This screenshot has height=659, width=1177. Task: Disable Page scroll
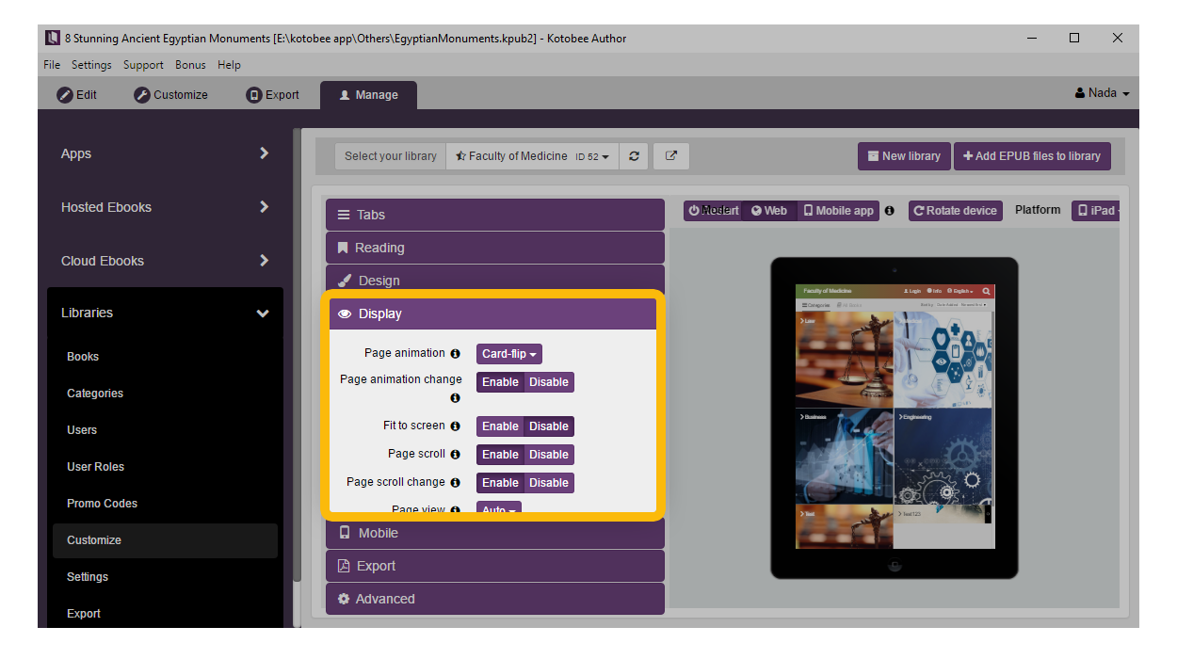coord(549,454)
